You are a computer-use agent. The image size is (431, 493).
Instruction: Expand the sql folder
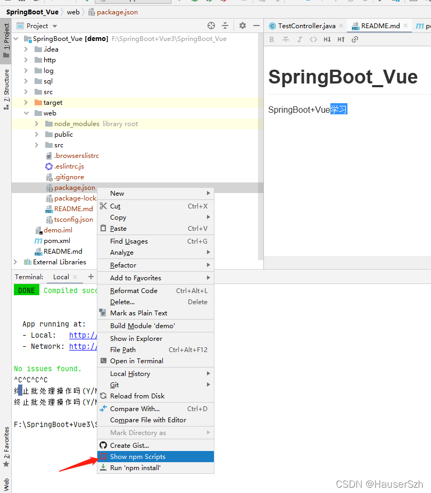coord(26,81)
